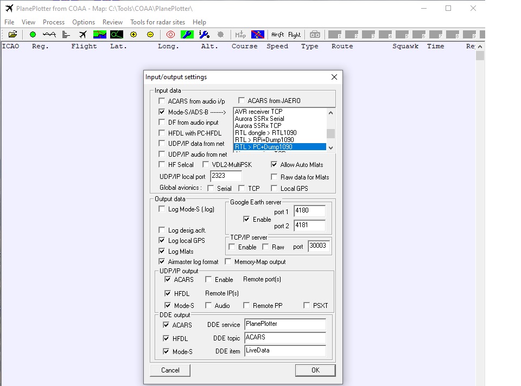Click the yellow zoom in plus icon
Image resolution: width=521 pixels, height=386 pixels.
134,35
